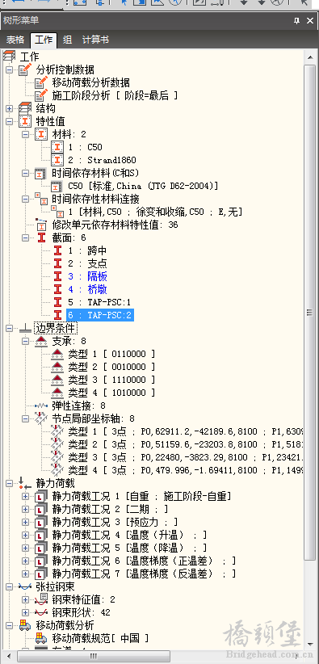Click the 隔板 section I-beam icon
Image resolution: width=319 pixels, height=664 pixels.
(x=57, y=276)
